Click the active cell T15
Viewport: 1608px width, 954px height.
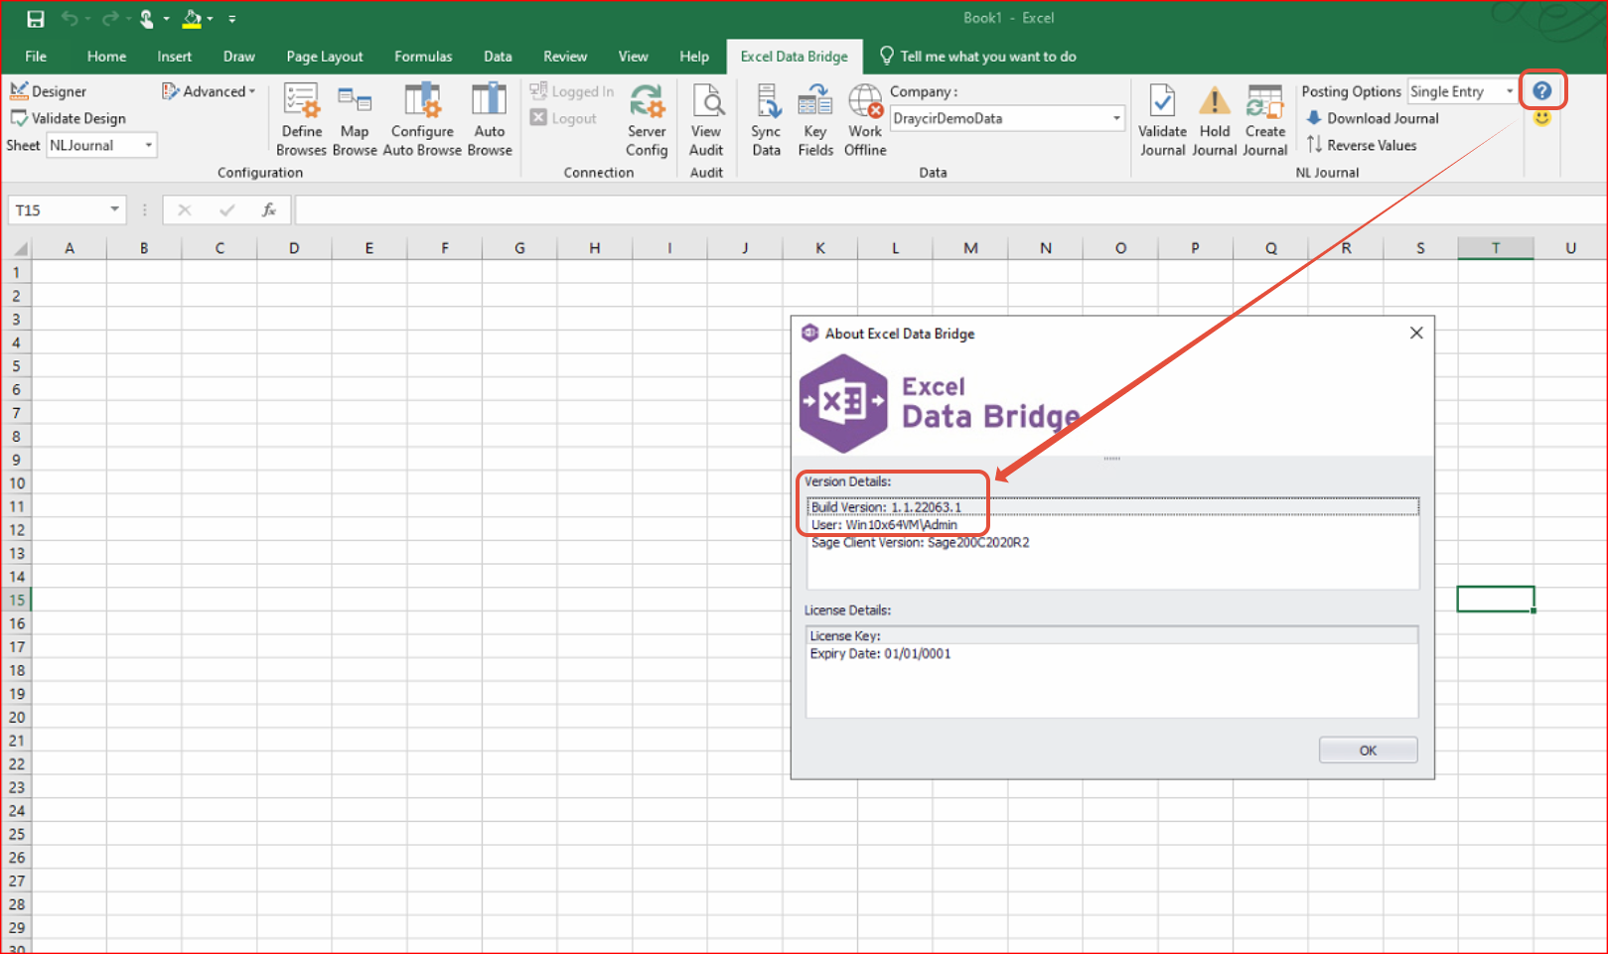[1495, 600]
